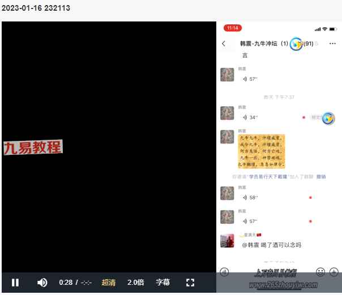Tap the voice input icon in chat bar

[224, 272]
